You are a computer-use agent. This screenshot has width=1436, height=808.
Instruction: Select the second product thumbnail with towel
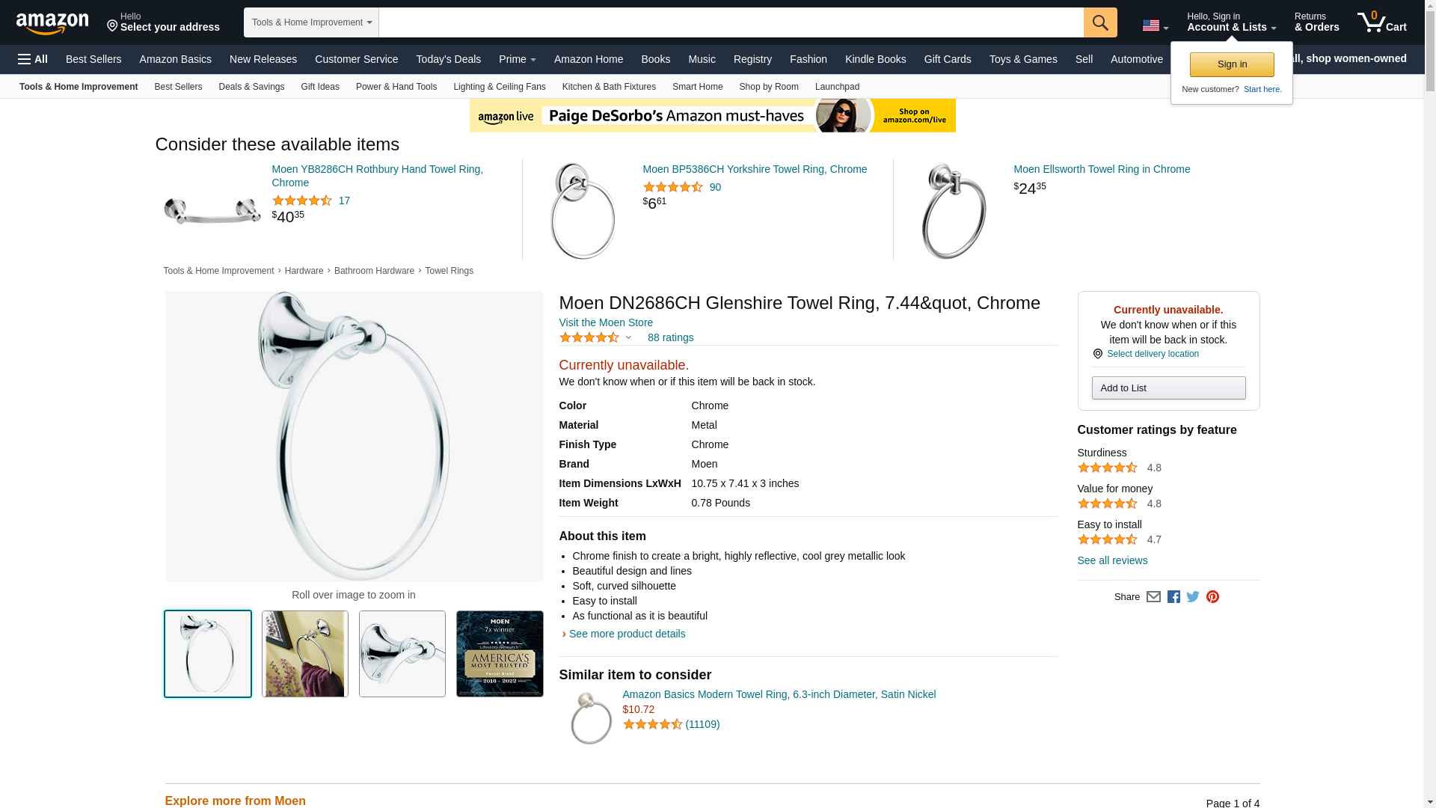point(305,654)
